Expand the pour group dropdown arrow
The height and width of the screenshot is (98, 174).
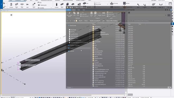click(x=107, y=4)
